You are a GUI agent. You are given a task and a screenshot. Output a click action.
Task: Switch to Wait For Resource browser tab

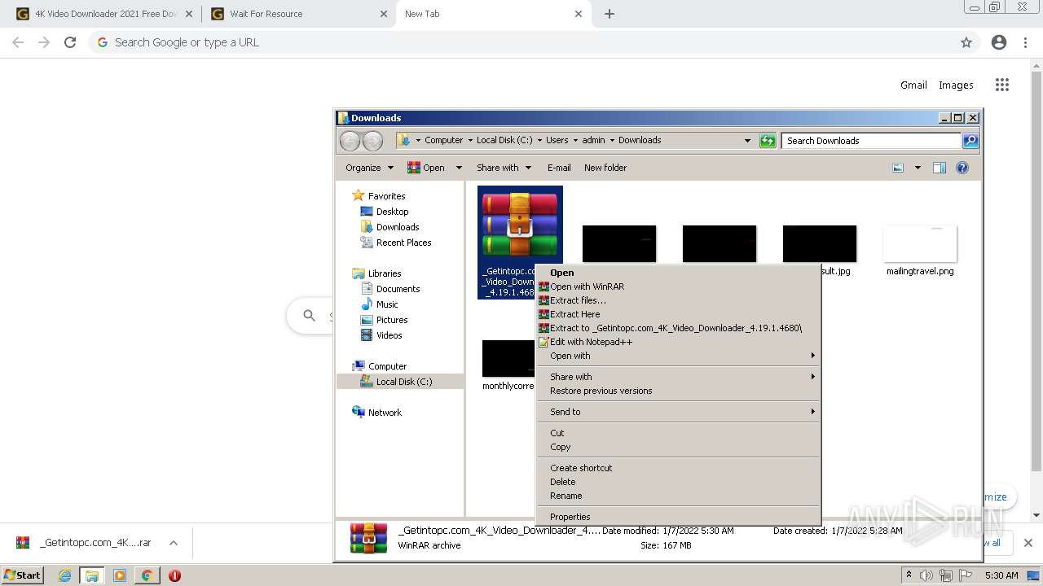point(298,14)
